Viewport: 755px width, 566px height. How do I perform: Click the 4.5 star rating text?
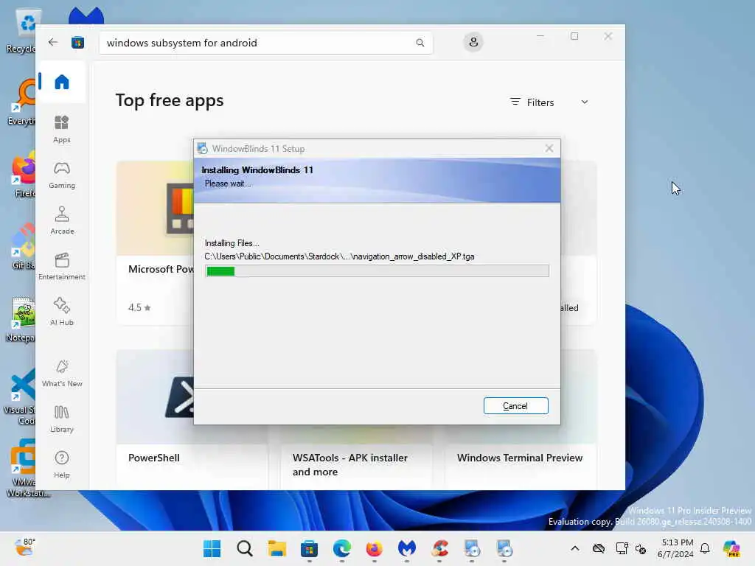tap(139, 307)
